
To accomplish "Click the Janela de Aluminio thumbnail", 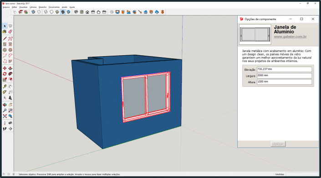I will point(255,35).
